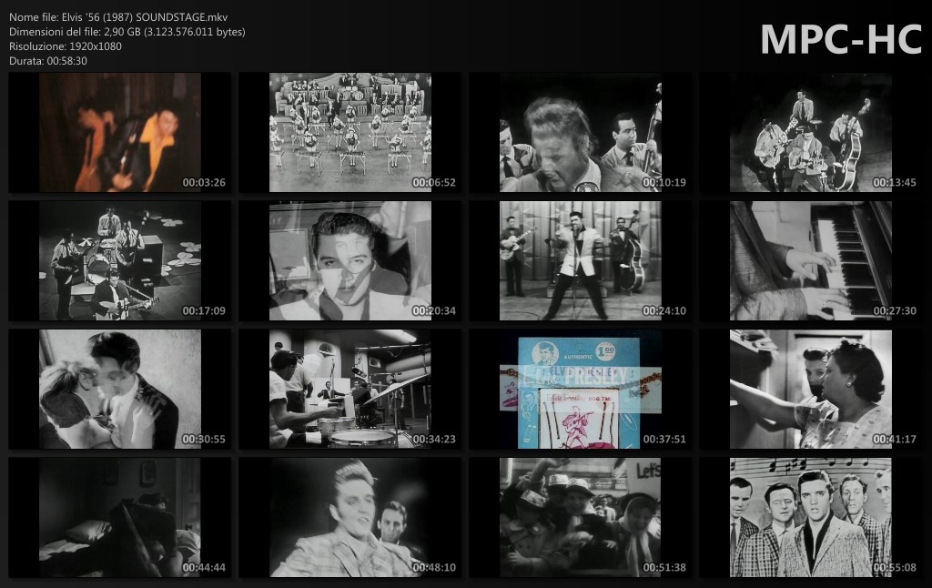Select the piano keys thumbnail at 00:27:30
The width and height of the screenshot is (932, 588).
[x=810, y=261]
